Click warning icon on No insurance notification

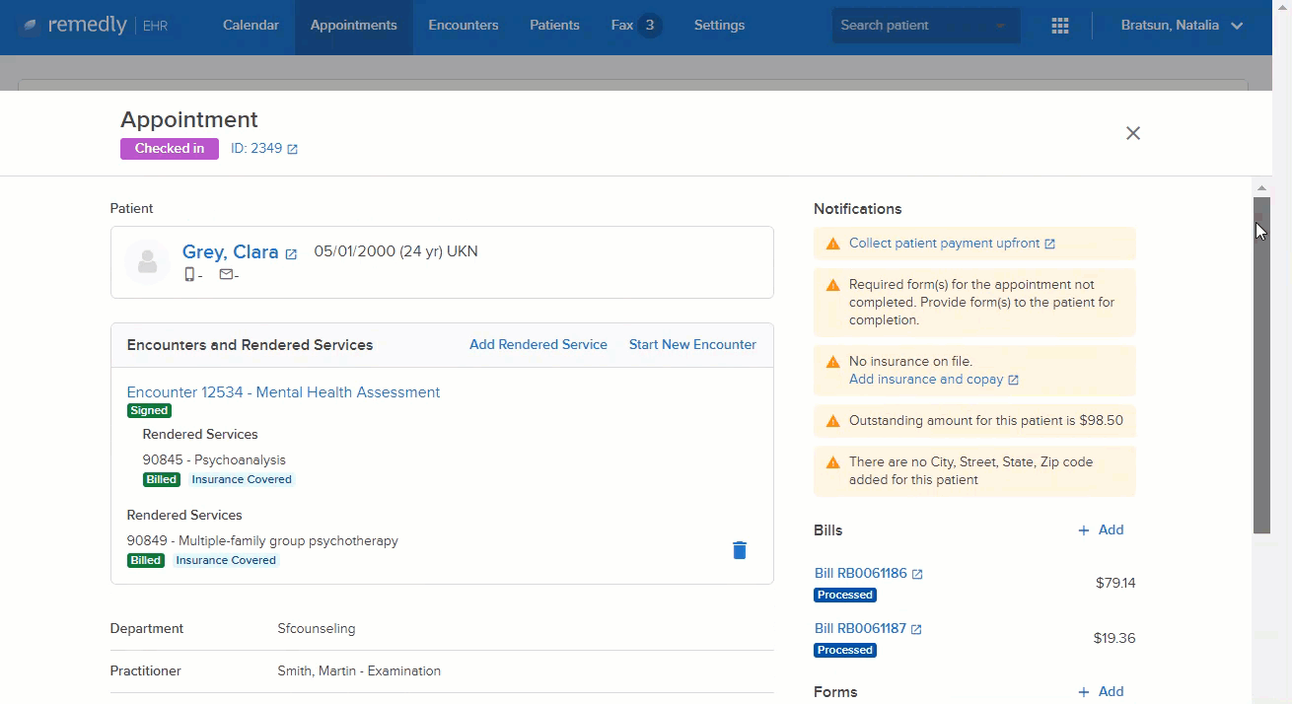[x=832, y=362]
